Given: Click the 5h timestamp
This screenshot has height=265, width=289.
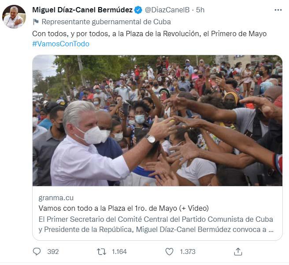Looking at the screenshot, I should click(200, 10).
